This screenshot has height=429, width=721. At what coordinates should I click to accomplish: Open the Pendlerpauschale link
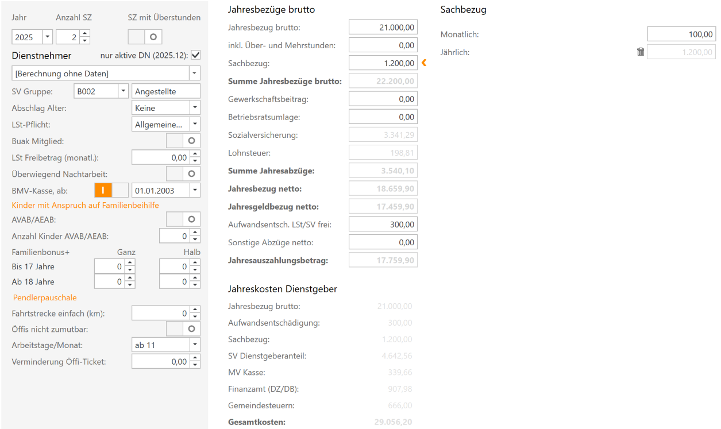tap(44, 297)
